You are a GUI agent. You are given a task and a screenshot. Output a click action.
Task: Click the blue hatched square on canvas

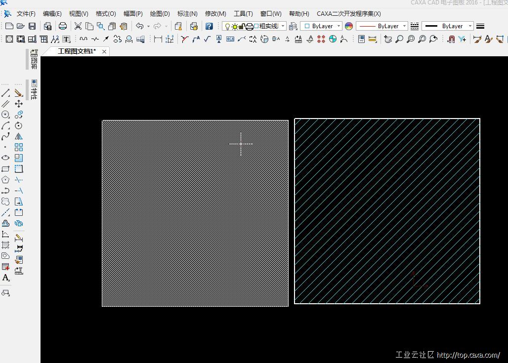tap(387, 211)
